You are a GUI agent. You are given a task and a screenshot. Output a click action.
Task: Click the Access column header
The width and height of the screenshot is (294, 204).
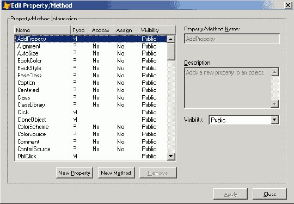point(102,30)
